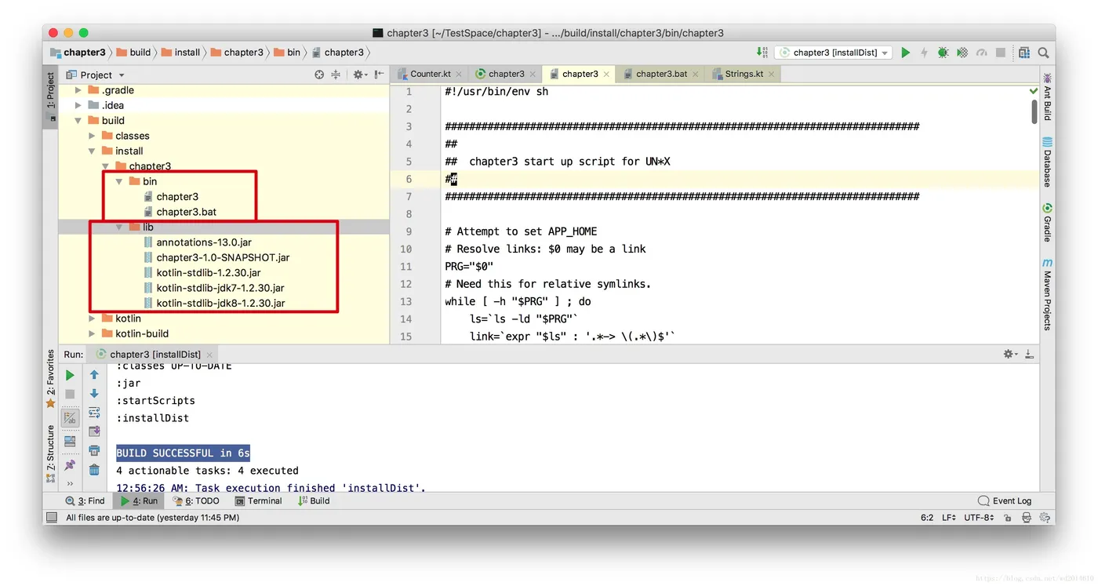Open the Run panel gear settings menu
This screenshot has height=586, width=1098.
[1010, 355]
